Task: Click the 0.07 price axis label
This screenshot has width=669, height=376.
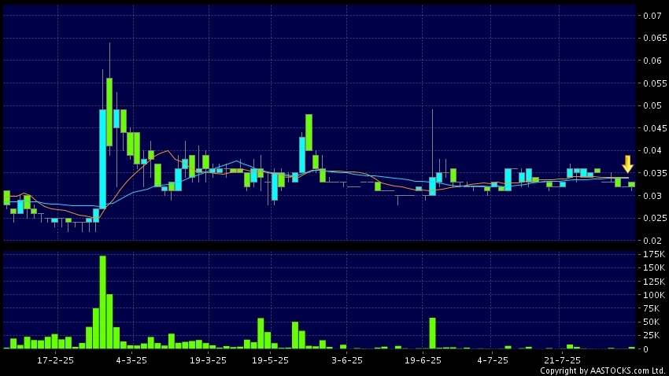Action: [x=652, y=16]
